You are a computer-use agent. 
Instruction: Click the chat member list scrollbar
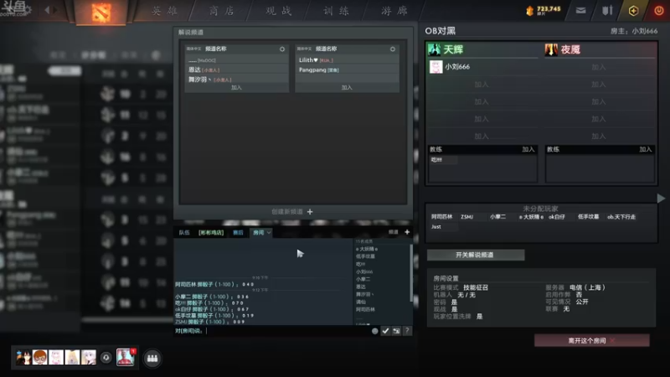[x=411, y=273]
